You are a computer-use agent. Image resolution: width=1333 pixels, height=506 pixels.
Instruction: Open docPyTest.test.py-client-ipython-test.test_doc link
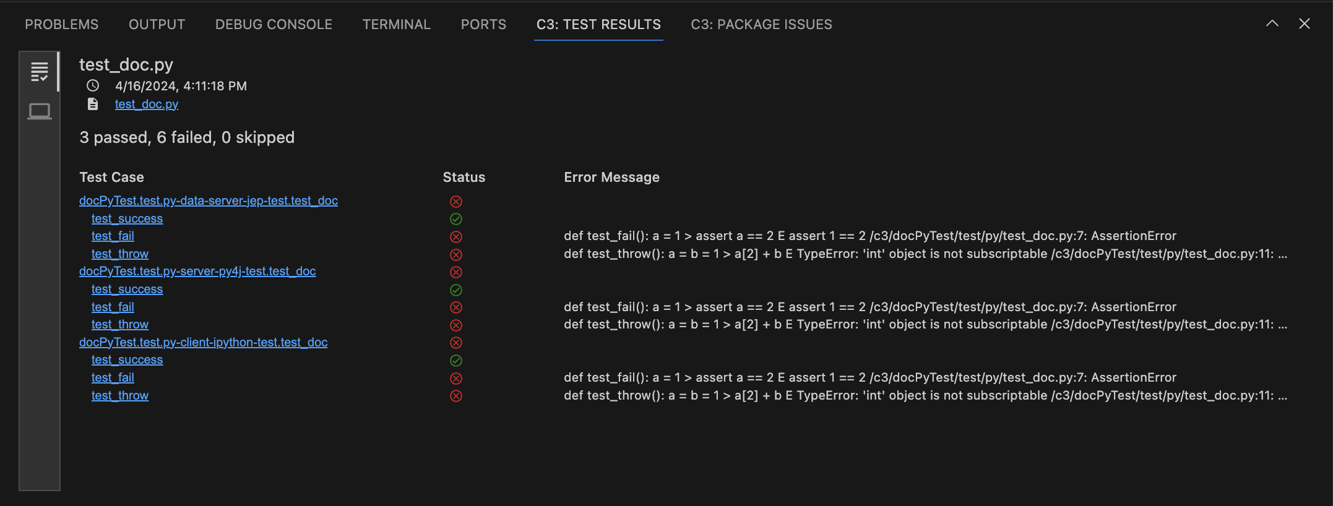(203, 342)
